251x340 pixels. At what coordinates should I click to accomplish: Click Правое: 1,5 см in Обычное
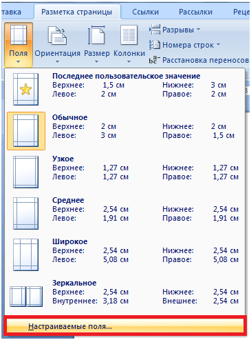pos(199,135)
